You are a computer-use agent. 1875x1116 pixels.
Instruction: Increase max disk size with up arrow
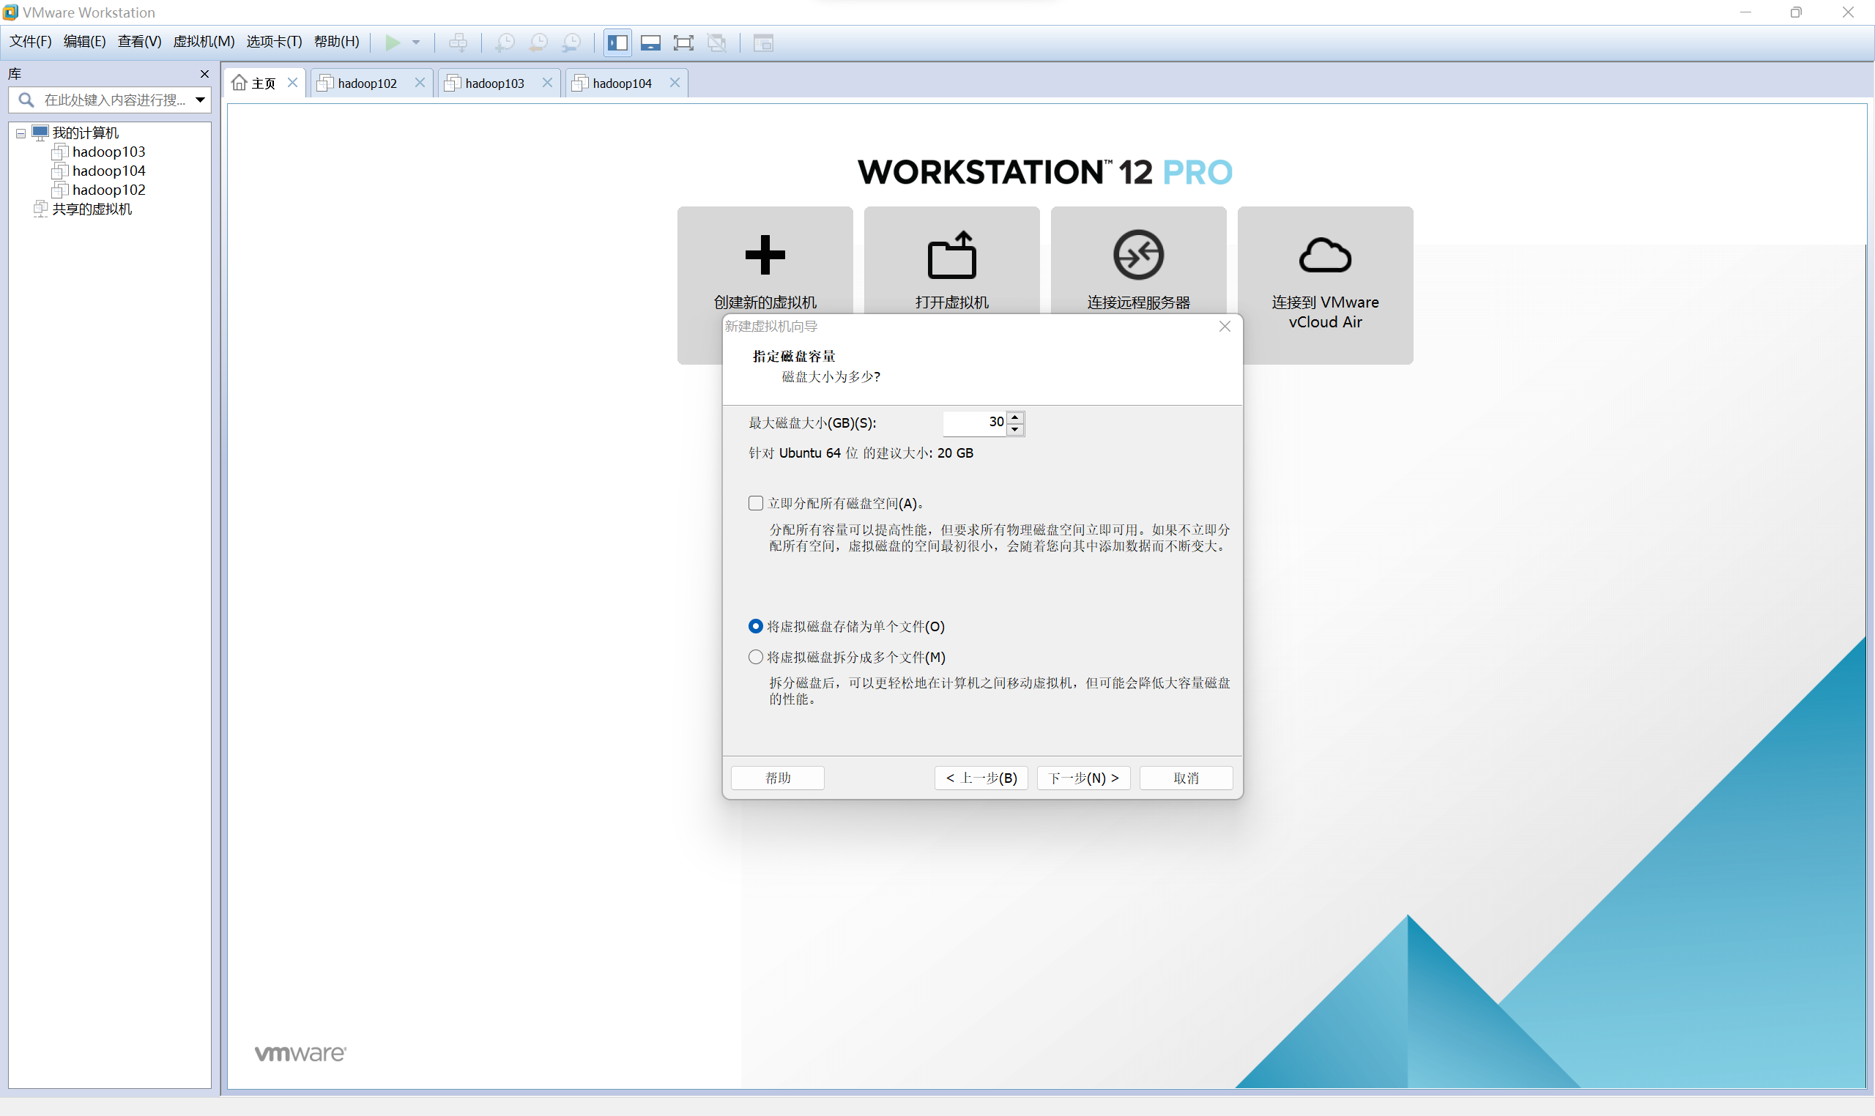tap(1015, 417)
